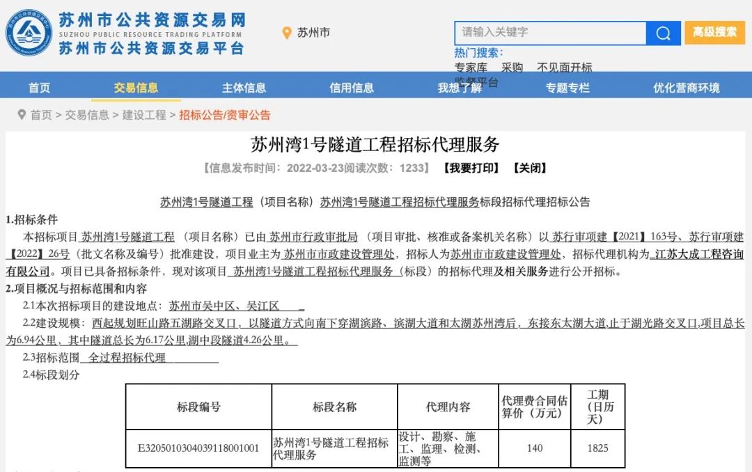Open 招标公告/资审公告 breadcrumb link

[x=225, y=115]
